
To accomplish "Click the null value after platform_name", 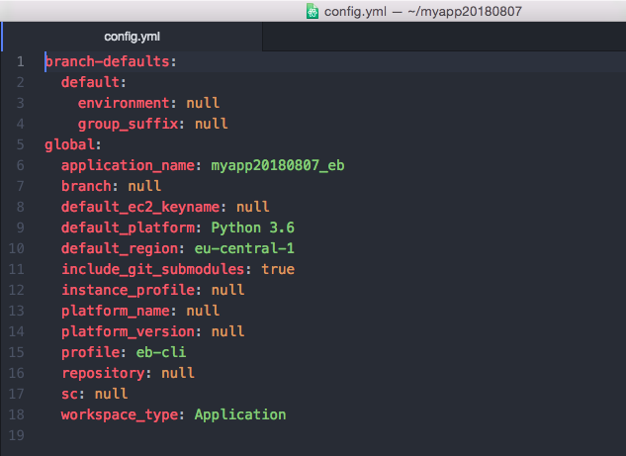I will pyautogui.click(x=203, y=311).
